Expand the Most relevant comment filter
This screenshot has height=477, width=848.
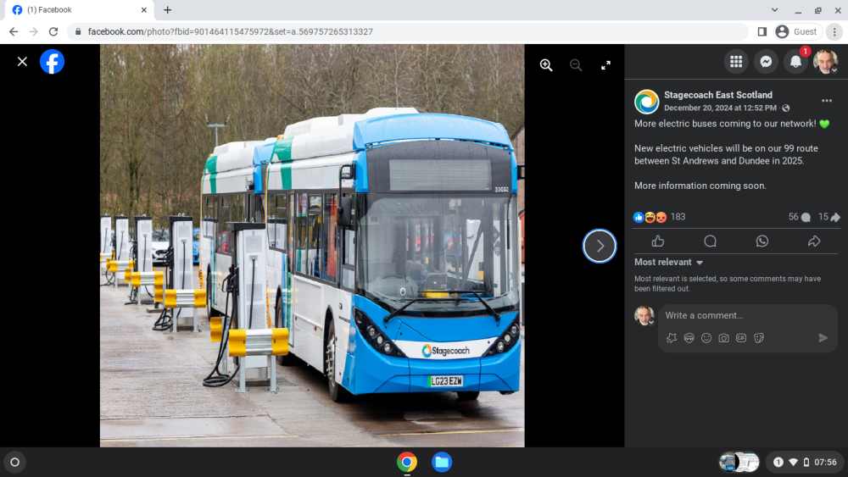[668, 262]
